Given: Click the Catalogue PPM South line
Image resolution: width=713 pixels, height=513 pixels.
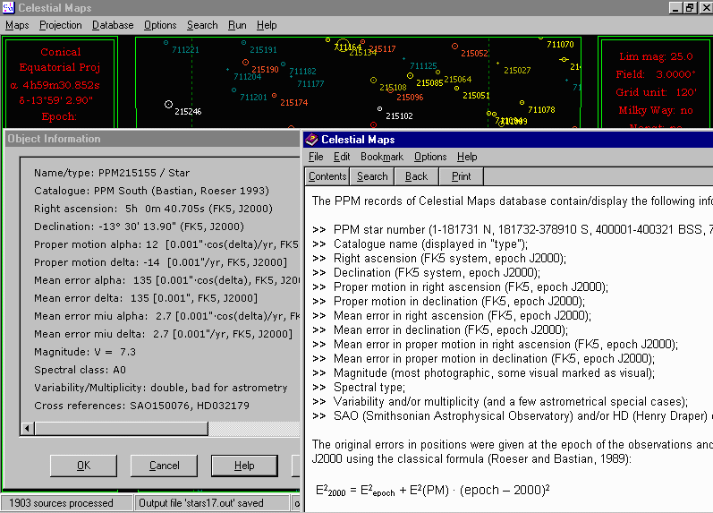Looking at the screenshot, I should 151,191.
